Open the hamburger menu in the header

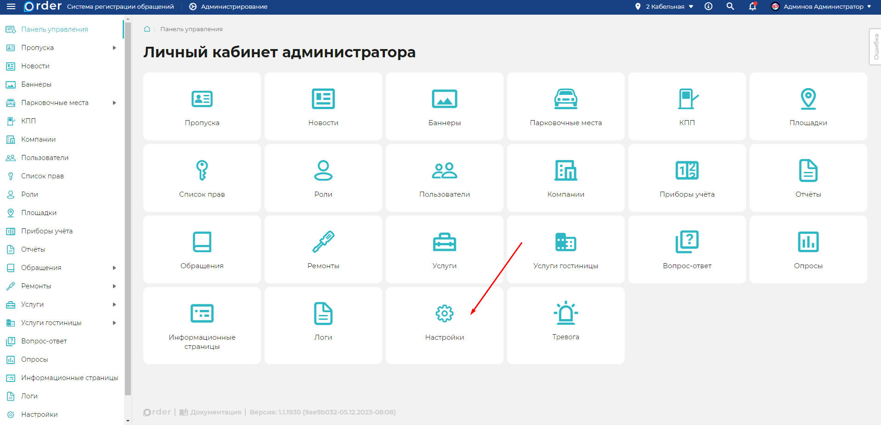click(x=11, y=7)
